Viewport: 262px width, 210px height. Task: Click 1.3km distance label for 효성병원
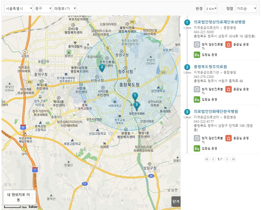[x=187, y=28]
